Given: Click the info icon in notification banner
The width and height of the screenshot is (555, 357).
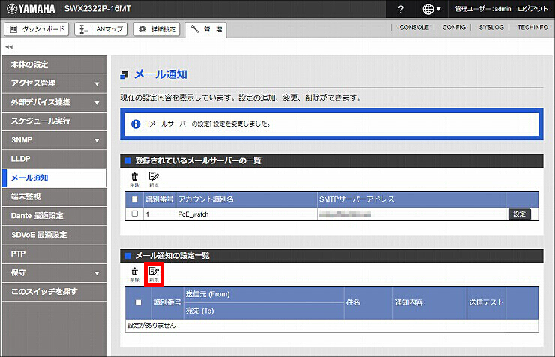Looking at the screenshot, I should tap(136, 124).
